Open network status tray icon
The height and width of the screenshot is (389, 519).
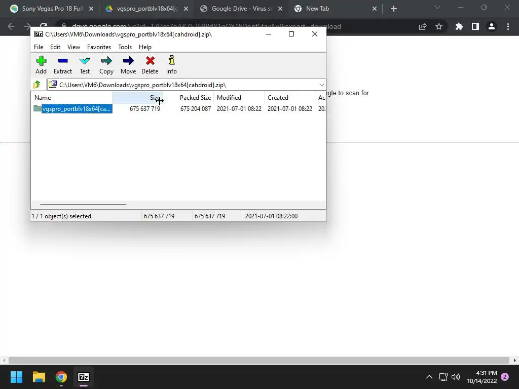point(443,377)
